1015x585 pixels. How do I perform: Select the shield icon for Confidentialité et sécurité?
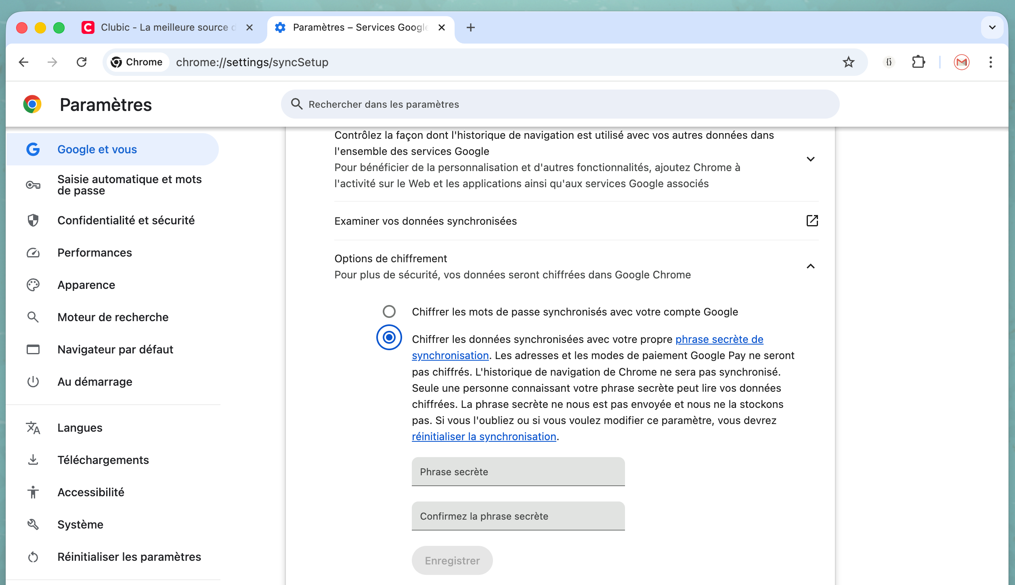click(33, 220)
